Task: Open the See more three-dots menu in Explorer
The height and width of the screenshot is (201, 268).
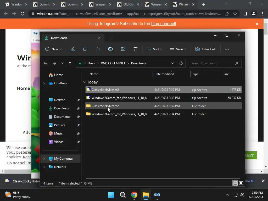Action: point(227,49)
